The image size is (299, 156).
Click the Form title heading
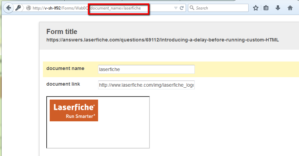pyautogui.click(x=62, y=32)
